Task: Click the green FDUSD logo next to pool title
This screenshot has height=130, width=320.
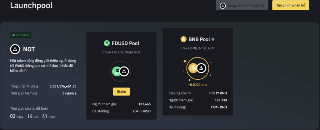Action: point(107,43)
